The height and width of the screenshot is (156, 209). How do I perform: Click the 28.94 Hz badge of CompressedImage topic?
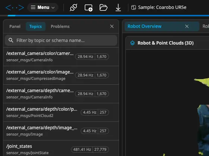click(x=85, y=75)
